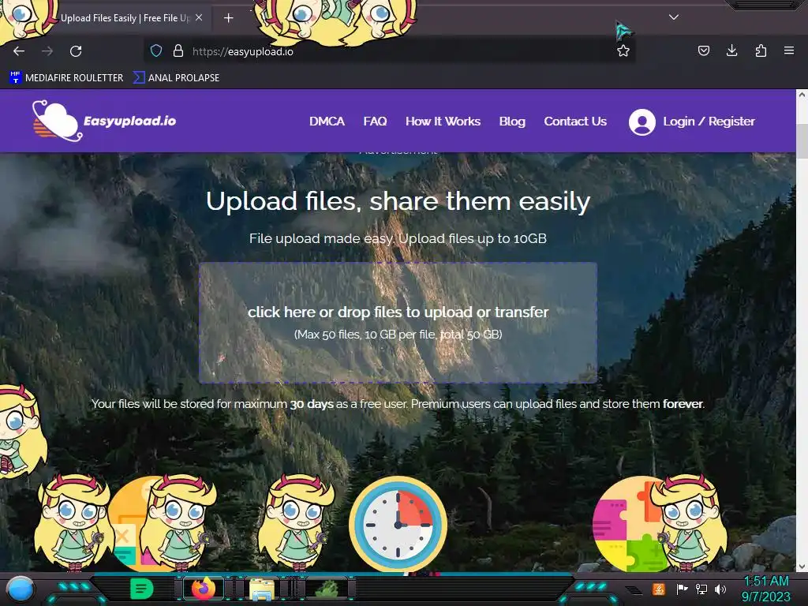Open the Java tray icon
808x606 pixels.
tap(659, 589)
